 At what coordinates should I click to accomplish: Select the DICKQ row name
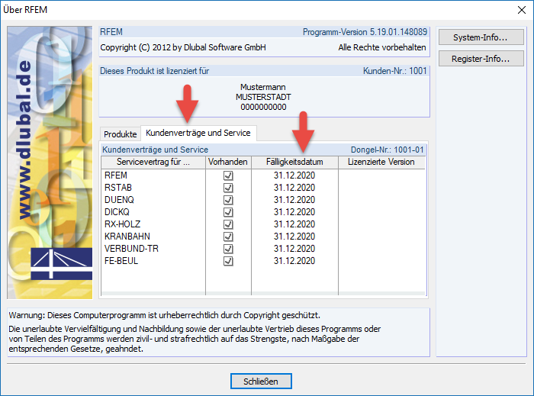(117, 212)
